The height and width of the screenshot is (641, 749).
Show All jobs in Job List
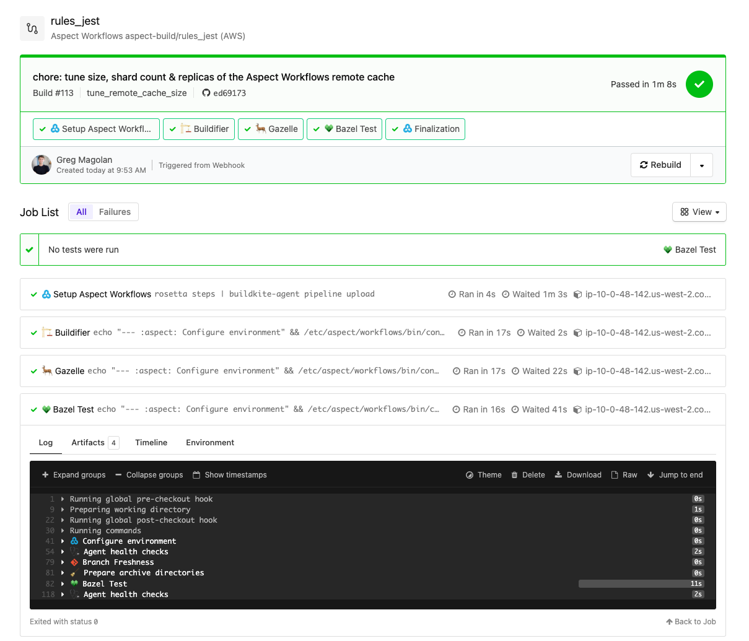[81, 212]
